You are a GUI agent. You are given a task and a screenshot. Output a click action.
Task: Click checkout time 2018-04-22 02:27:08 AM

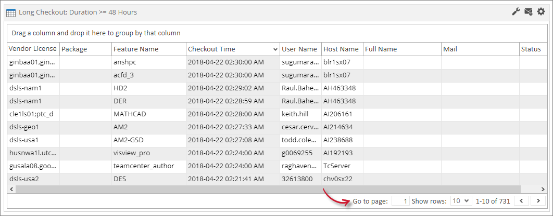pos(233,140)
